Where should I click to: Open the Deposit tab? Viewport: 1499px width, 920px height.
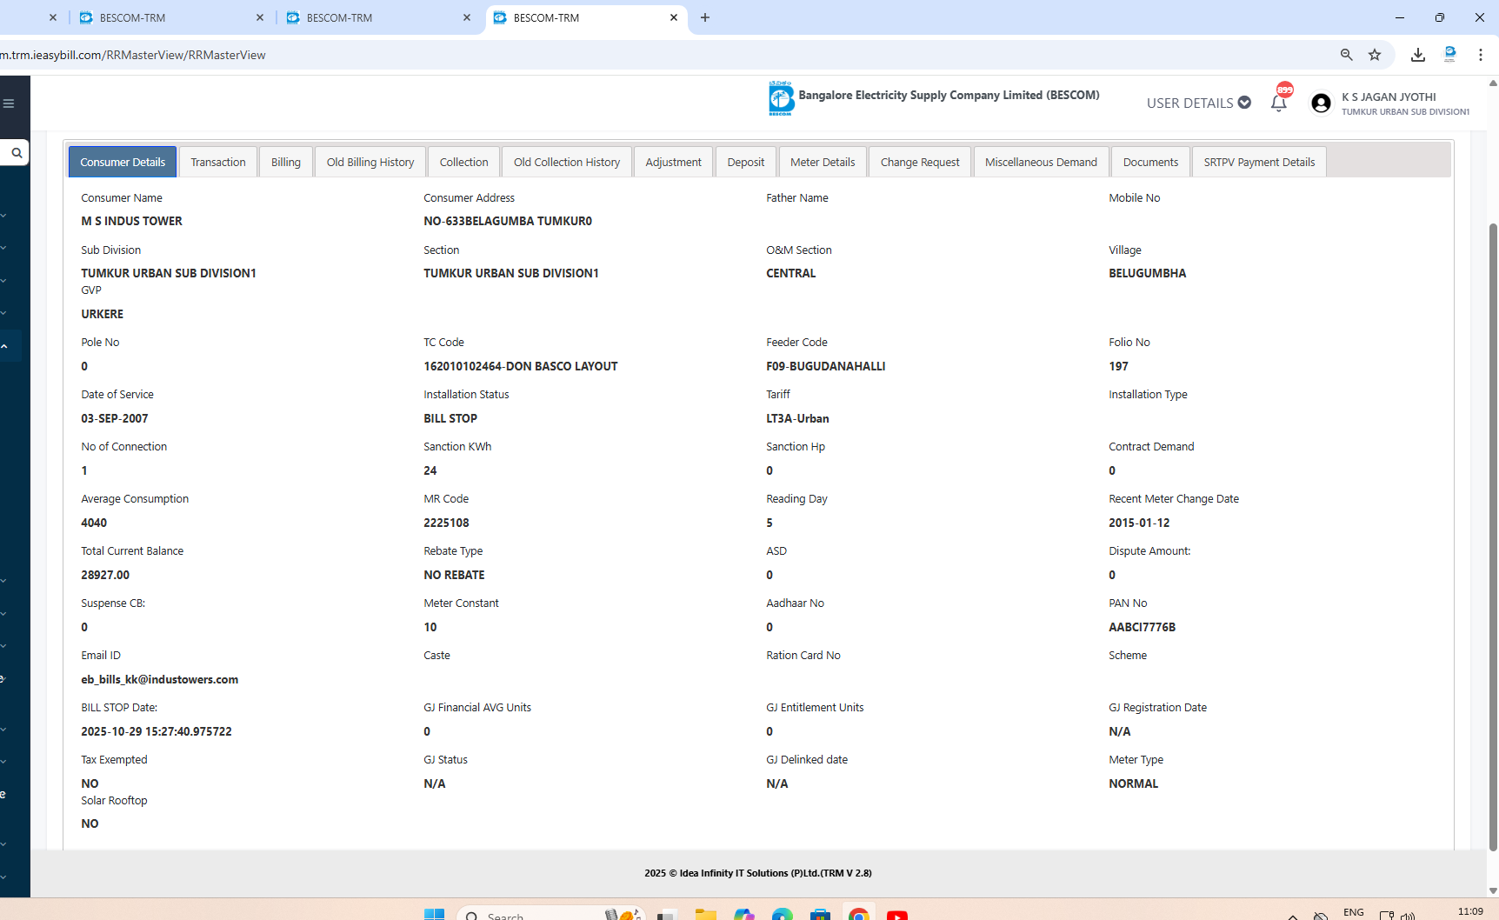pos(746,162)
